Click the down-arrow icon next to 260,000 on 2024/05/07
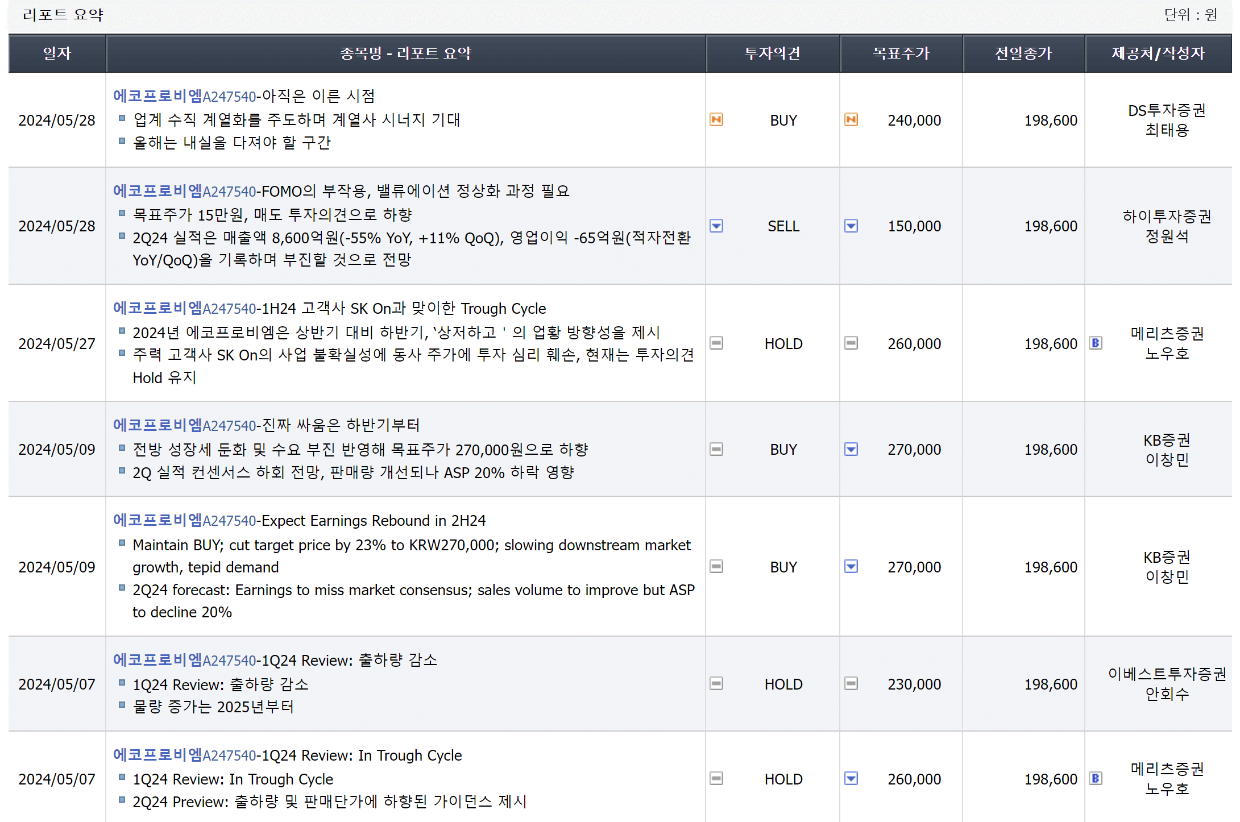Image resolution: width=1240 pixels, height=822 pixels. click(x=852, y=779)
